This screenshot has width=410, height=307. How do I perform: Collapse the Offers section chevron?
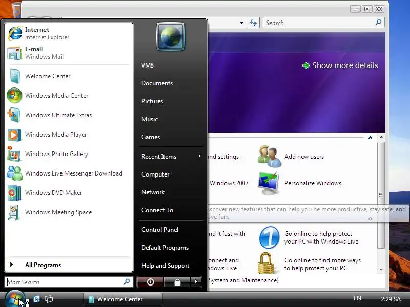pyautogui.click(x=370, y=218)
